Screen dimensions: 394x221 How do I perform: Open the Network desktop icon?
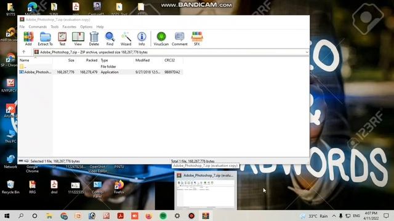click(10, 162)
